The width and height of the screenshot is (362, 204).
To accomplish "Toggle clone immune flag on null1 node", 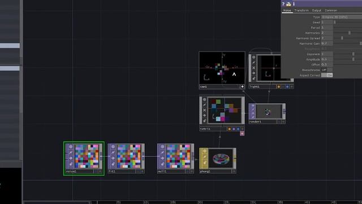I will click(162, 152).
